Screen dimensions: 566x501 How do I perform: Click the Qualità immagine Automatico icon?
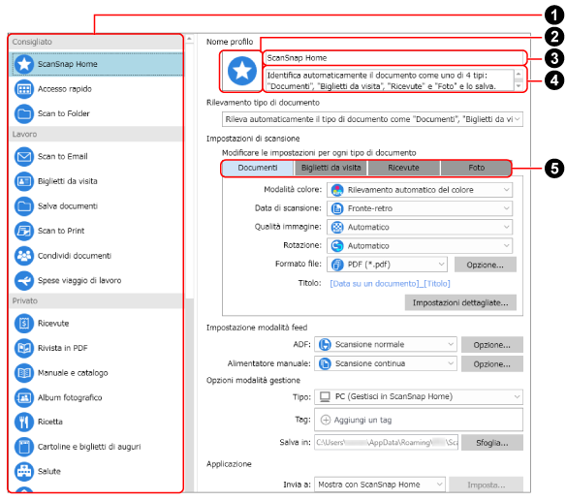click(x=337, y=227)
